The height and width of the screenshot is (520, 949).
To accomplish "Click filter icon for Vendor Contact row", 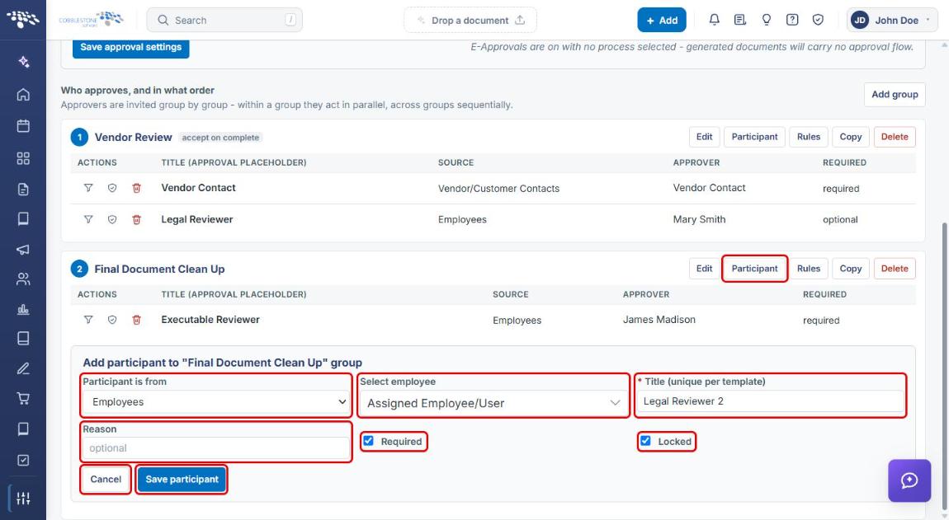I will [88, 187].
